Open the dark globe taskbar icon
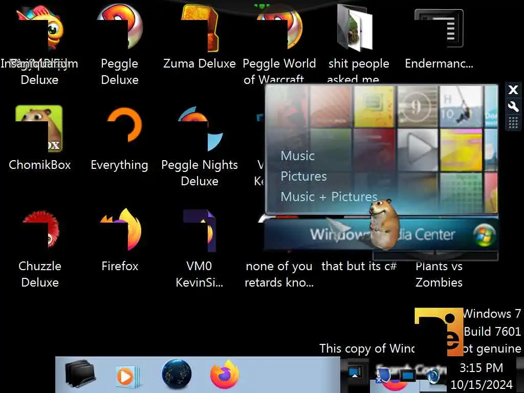The width and height of the screenshot is (524, 393). click(x=177, y=374)
